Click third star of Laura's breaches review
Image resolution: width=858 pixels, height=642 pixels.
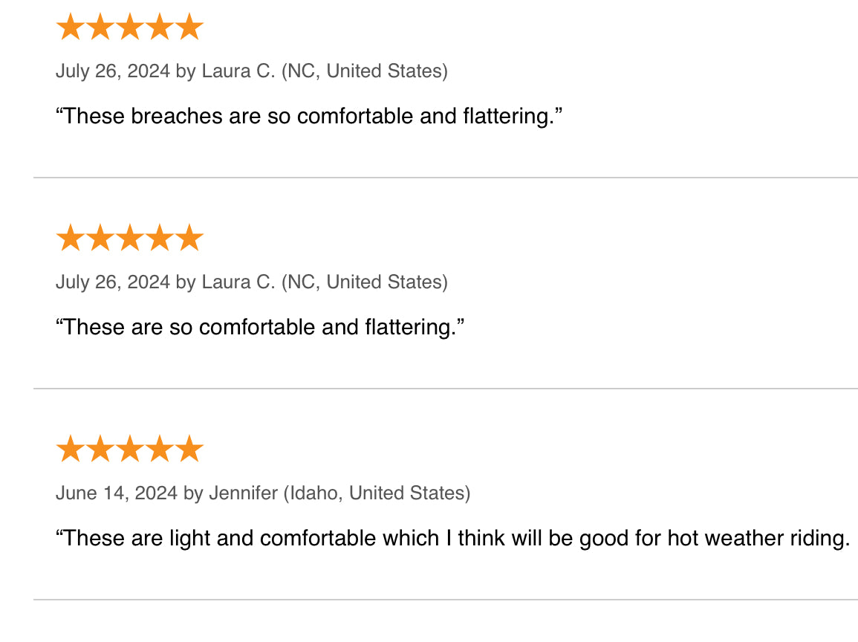click(130, 27)
